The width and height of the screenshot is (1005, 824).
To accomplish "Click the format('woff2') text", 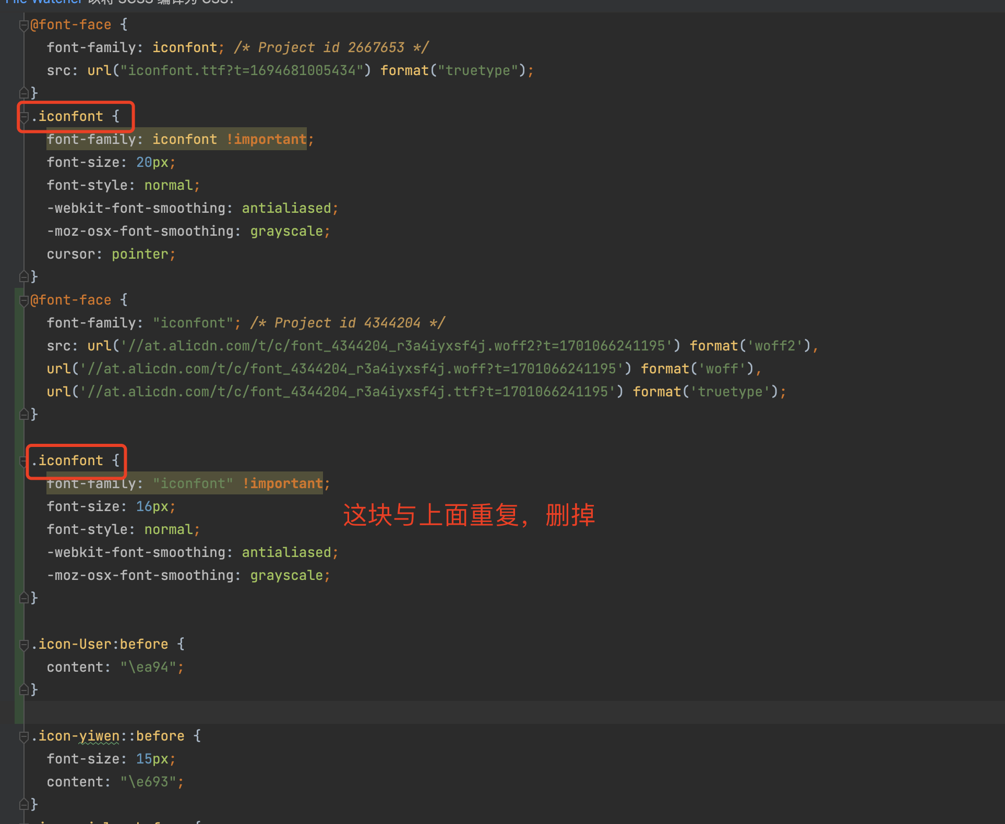I will coord(750,346).
